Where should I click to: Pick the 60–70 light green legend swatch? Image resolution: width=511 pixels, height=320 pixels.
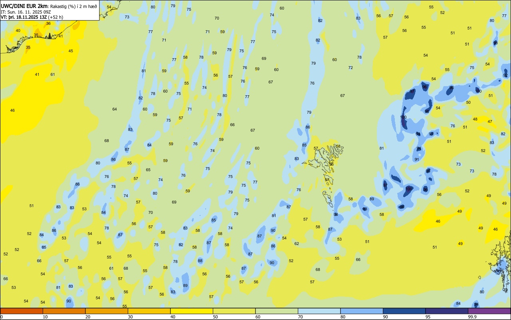277,311
